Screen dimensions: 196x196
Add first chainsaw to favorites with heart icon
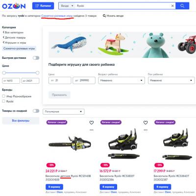[92, 122]
